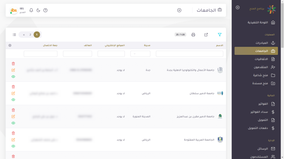Add a new university with plus icon
This screenshot has height=159, width=284.
pyautogui.click(x=179, y=10)
